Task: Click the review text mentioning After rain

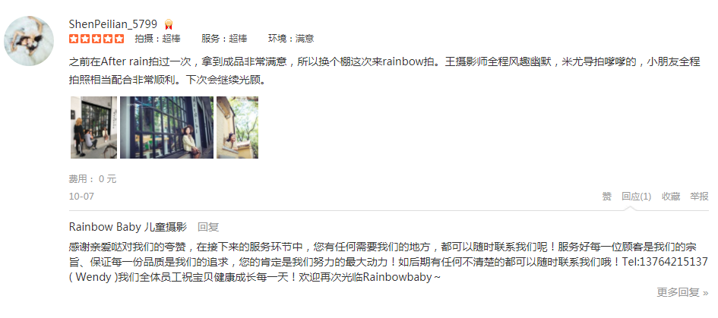Action: pos(384,71)
